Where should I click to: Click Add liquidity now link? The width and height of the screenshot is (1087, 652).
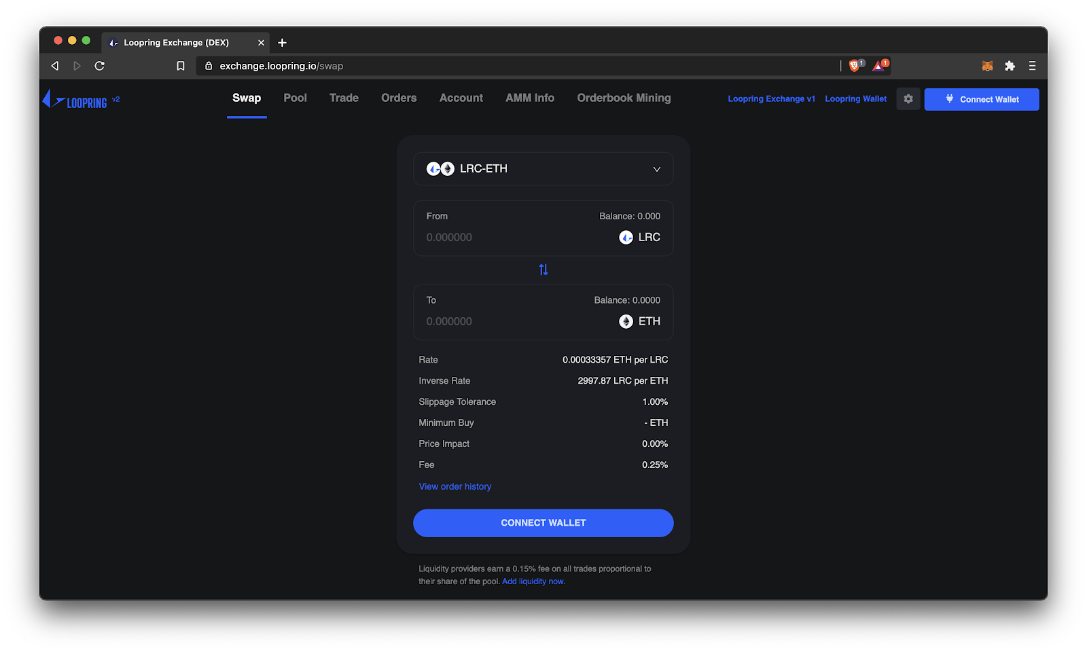[x=533, y=581]
